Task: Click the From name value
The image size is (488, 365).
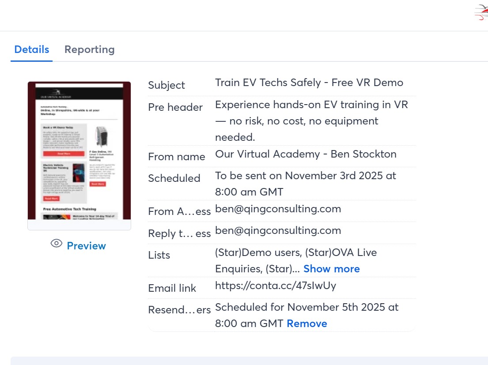Action: pos(306,154)
